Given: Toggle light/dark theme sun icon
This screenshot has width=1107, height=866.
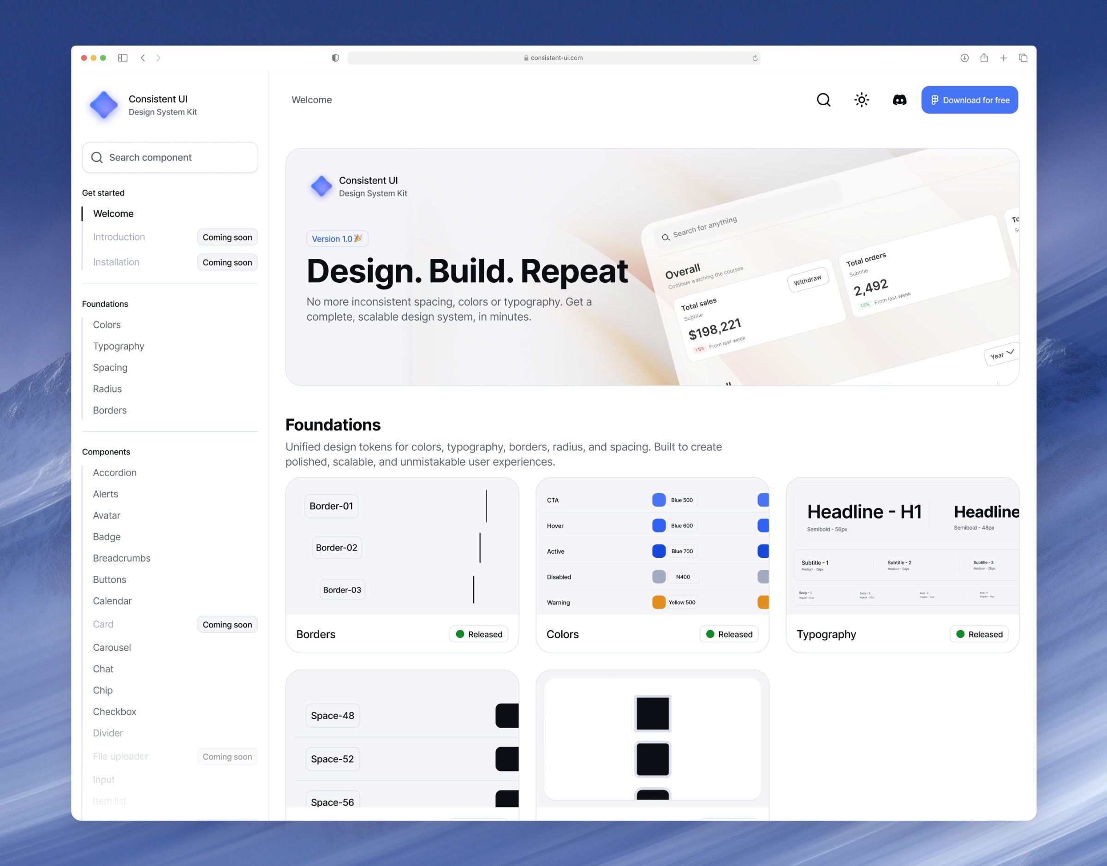Looking at the screenshot, I should click(861, 100).
